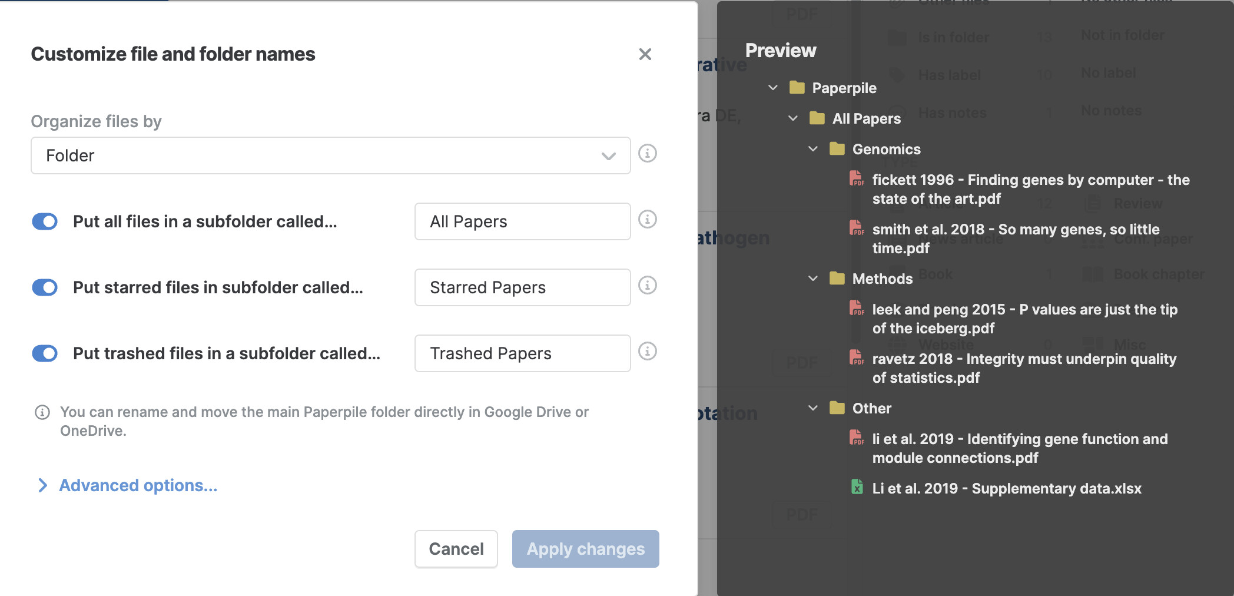Click info icon beside Starred Papers field
1234x596 pixels.
[648, 286]
